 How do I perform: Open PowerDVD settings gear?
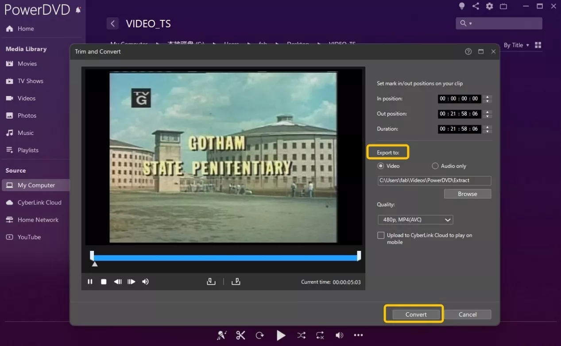click(489, 6)
